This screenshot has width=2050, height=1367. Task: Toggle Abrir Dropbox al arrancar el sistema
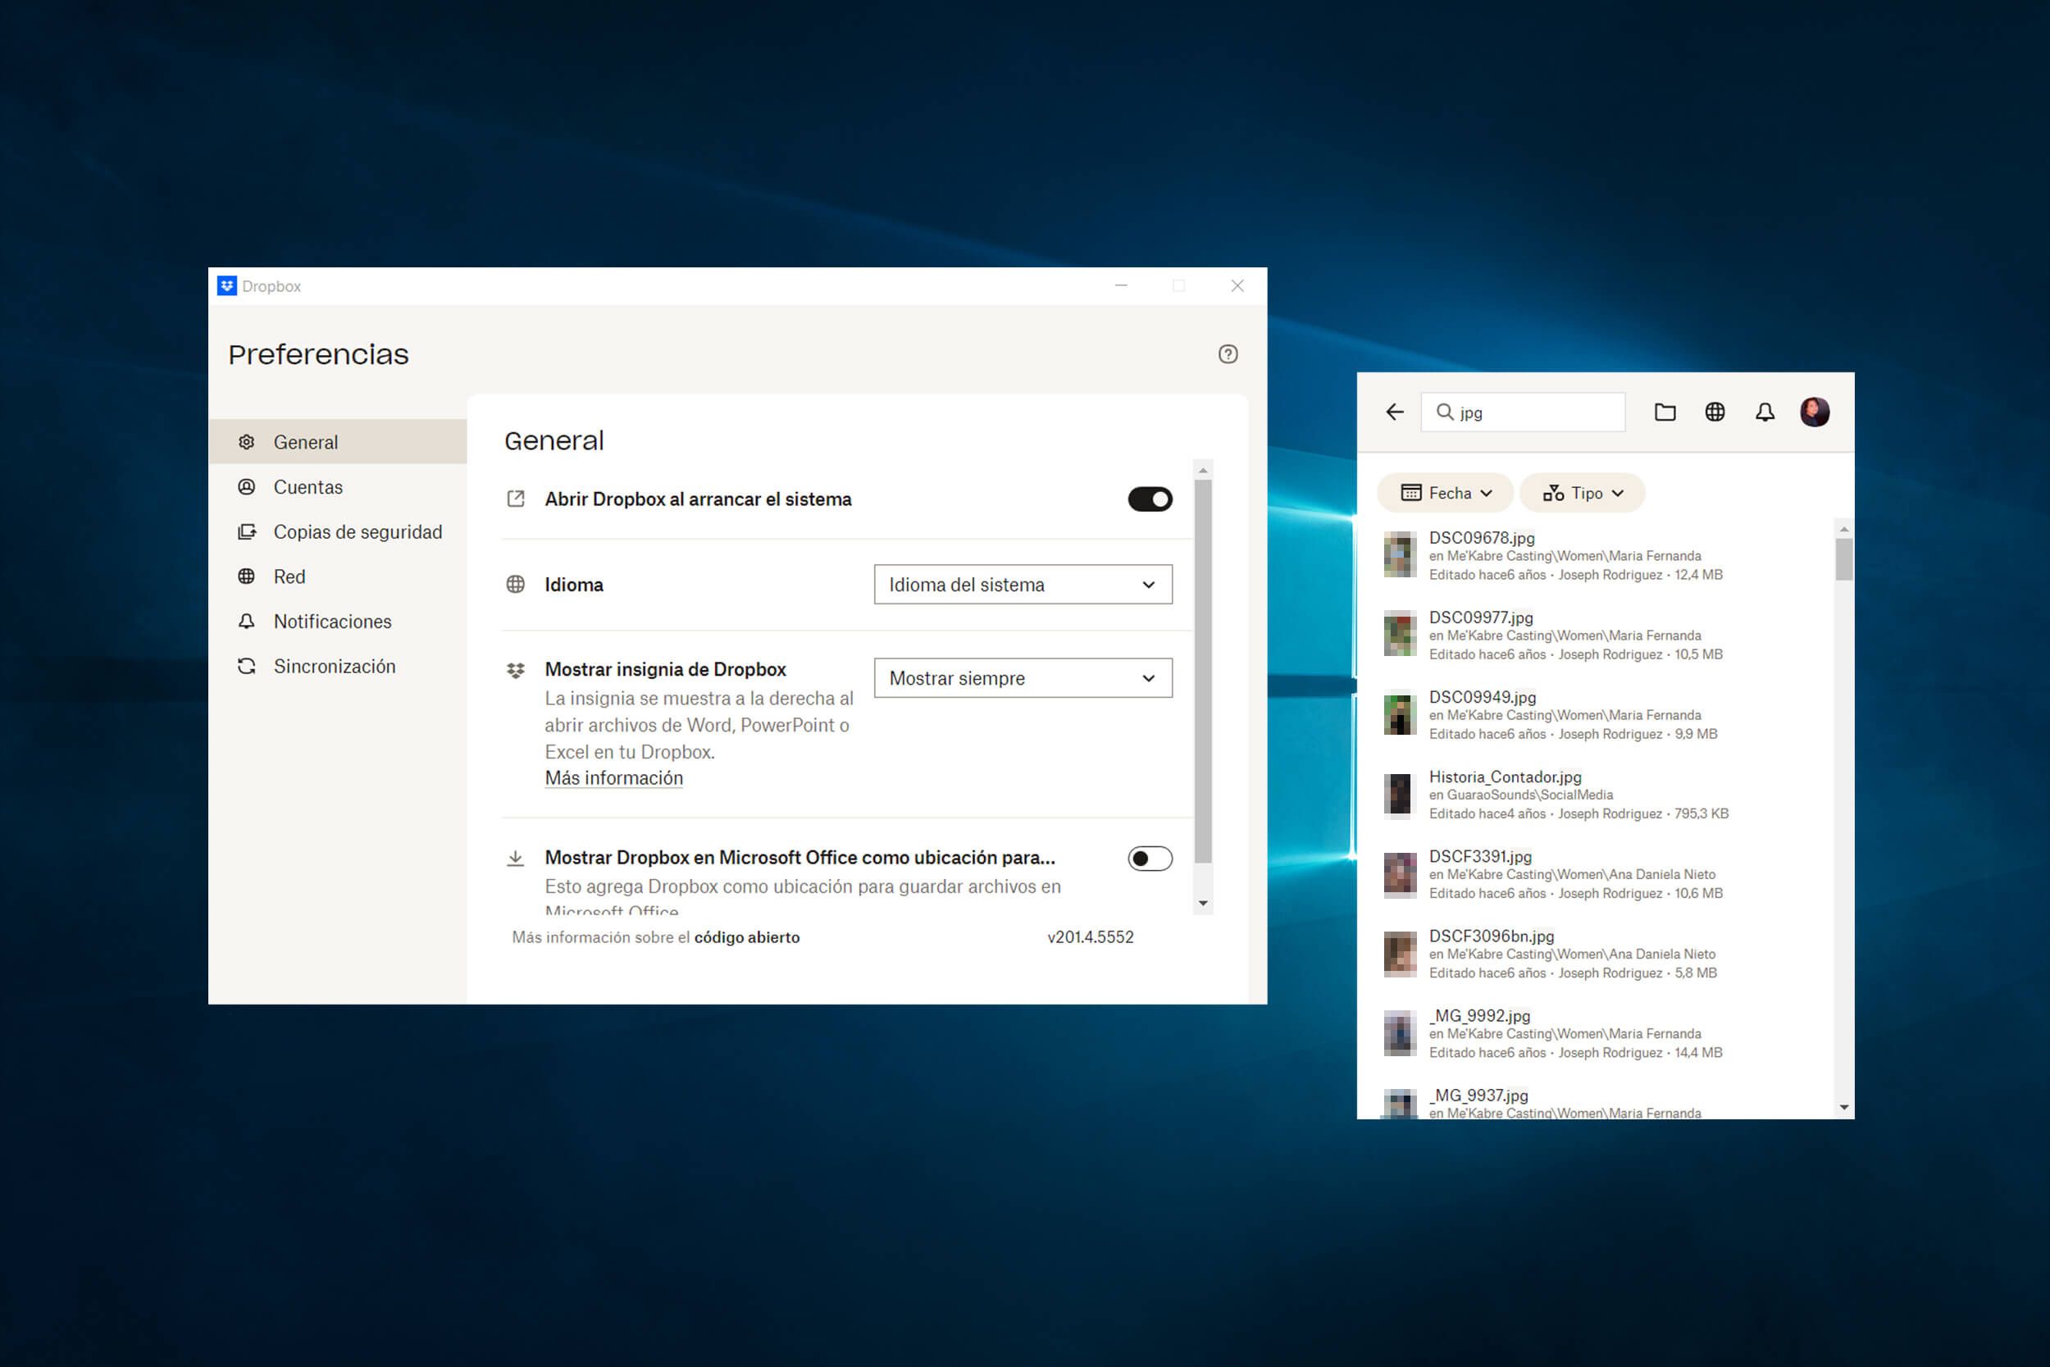pyautogui.click(x=1150, y=499)
